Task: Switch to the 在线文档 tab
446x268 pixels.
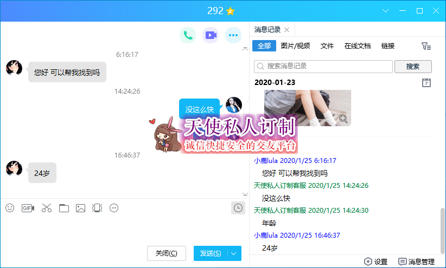Action: [x=358, y=46]
